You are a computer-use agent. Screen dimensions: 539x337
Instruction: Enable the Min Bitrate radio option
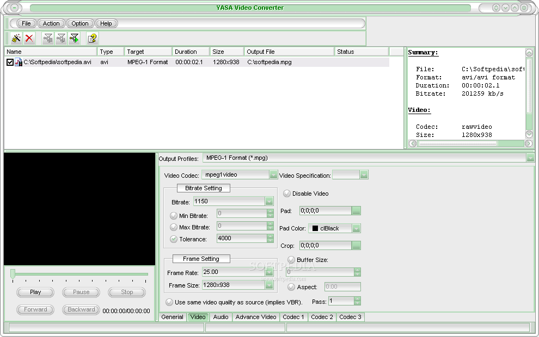tap(174, 216)
